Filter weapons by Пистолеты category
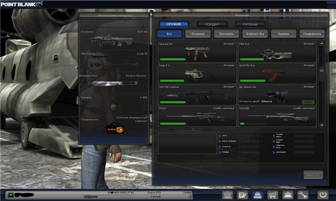 226,33
